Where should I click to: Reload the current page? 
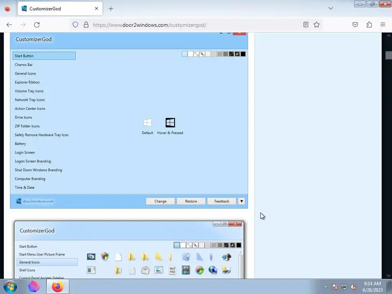click(37, 25)
